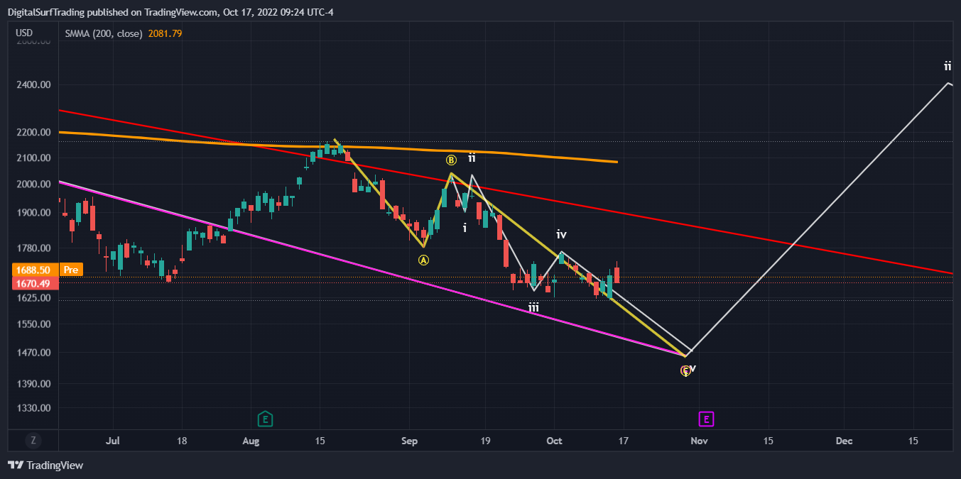Image resolution: width=961 pixels, height=479 pixels.
Task: Click the USD currency label
Action: click(x=24, y=33)
